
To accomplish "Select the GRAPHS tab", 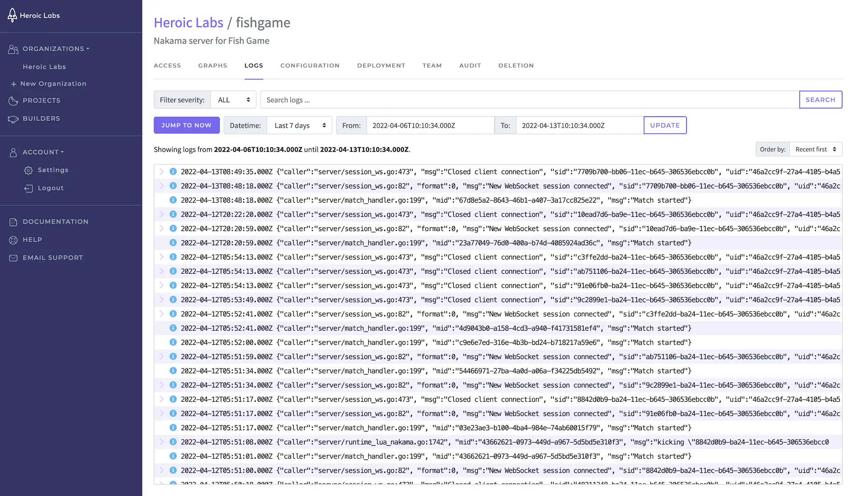I will pos(213,65).
